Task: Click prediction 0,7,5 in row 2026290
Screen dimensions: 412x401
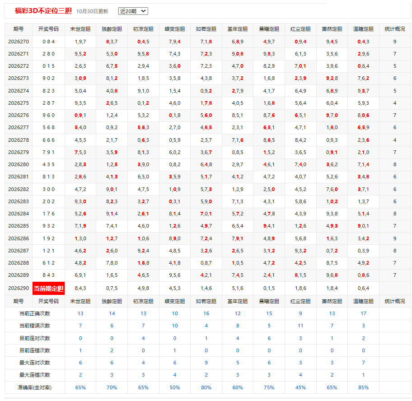Action: [x=112, y=288]
